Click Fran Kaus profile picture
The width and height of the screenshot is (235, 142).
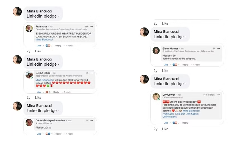[29, 29]
